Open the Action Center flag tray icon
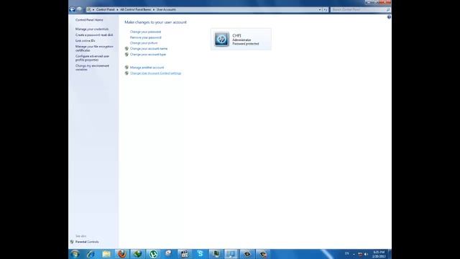 click(360, 254)
